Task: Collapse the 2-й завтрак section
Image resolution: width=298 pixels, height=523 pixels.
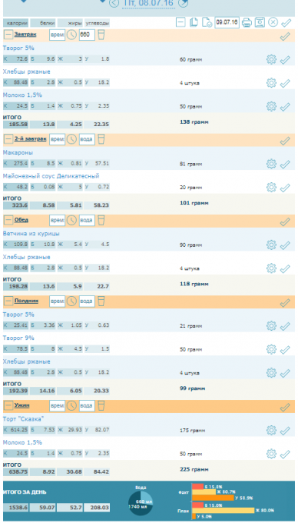Action: tap(8, 139)
